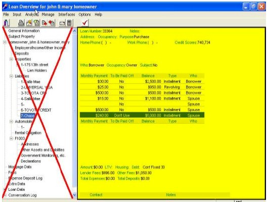Collapse the homeowner, john & mary tree node
This screenshot has height=202, width=267.
click(5, 42)
